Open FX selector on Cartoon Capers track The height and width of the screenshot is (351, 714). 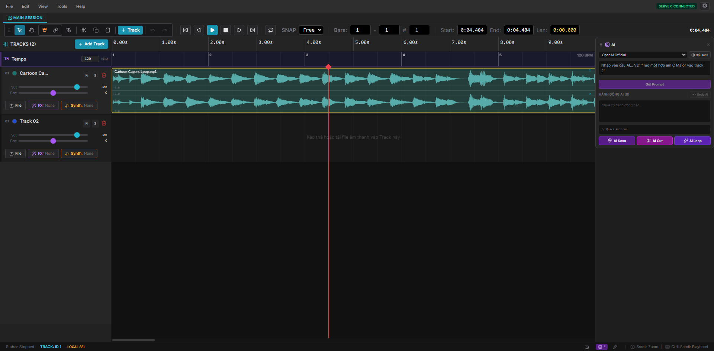[x=43, y=106]
